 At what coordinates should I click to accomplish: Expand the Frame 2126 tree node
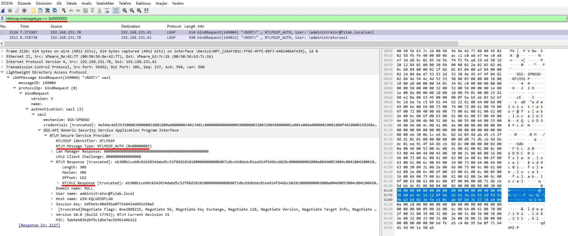tap(2, 51)
